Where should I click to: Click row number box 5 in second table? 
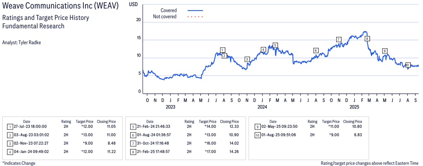tap(133, 126)
